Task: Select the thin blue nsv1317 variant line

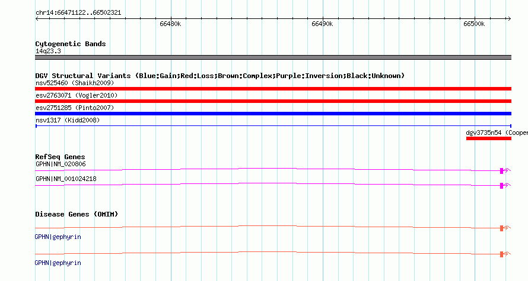Action: (273, 126)
